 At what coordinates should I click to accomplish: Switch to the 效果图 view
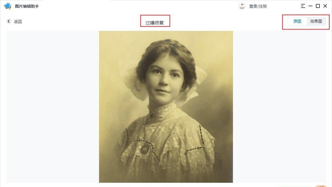(x=316, y=21)
